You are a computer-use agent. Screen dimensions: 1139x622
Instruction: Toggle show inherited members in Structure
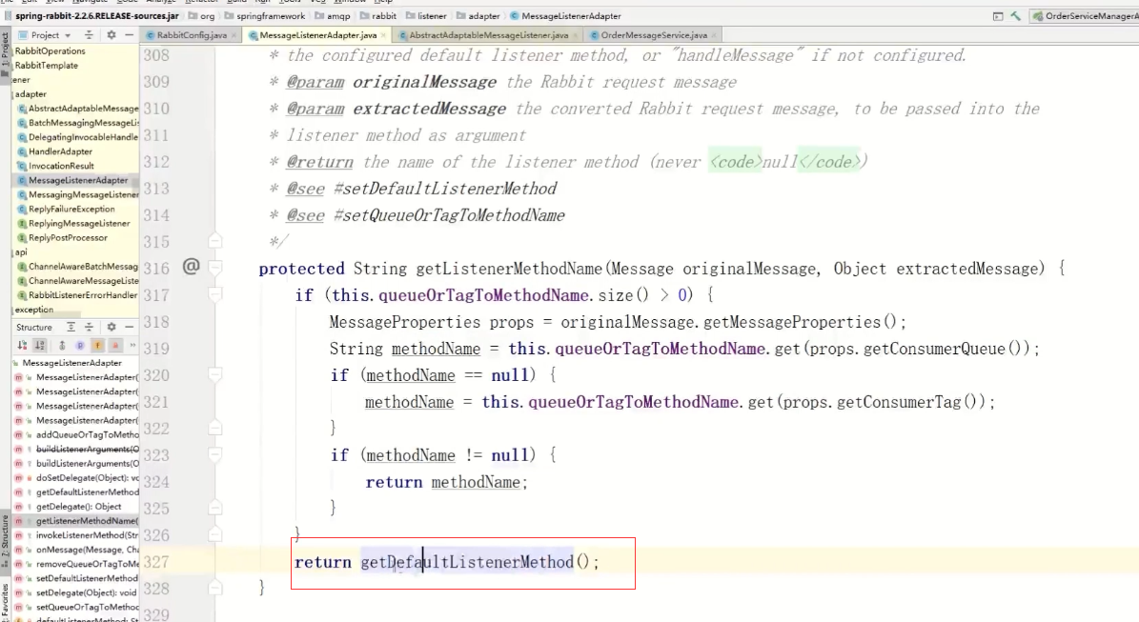[62, 346]
